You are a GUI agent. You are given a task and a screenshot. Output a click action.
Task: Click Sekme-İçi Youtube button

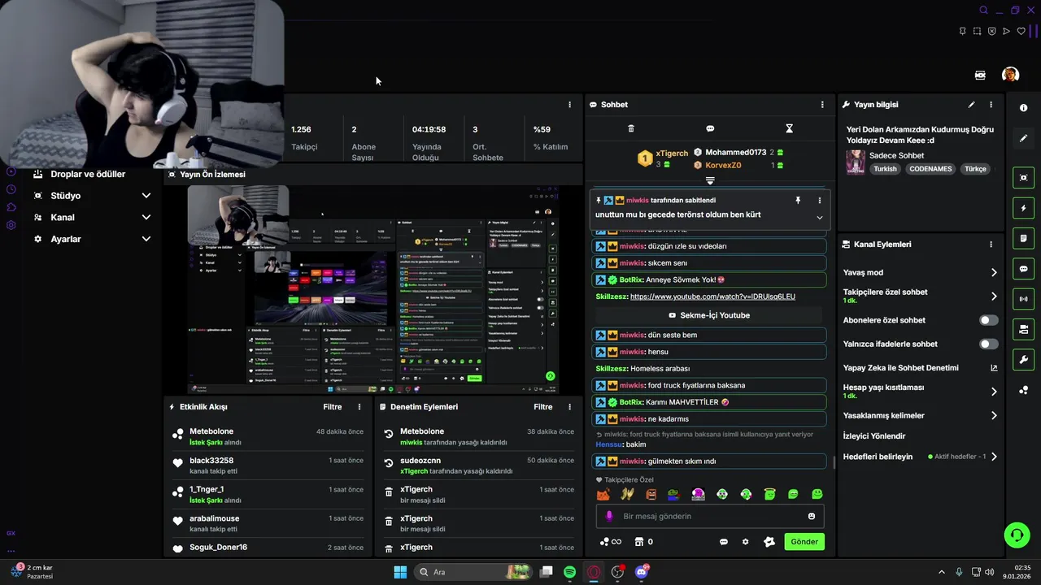(709, 315)
